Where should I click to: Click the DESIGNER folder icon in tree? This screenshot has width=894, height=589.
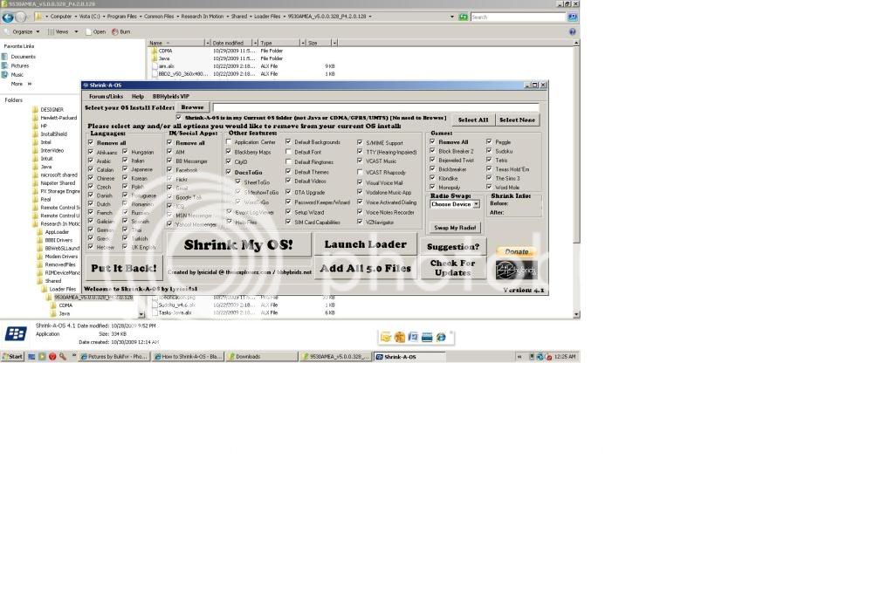click(35, 109)
